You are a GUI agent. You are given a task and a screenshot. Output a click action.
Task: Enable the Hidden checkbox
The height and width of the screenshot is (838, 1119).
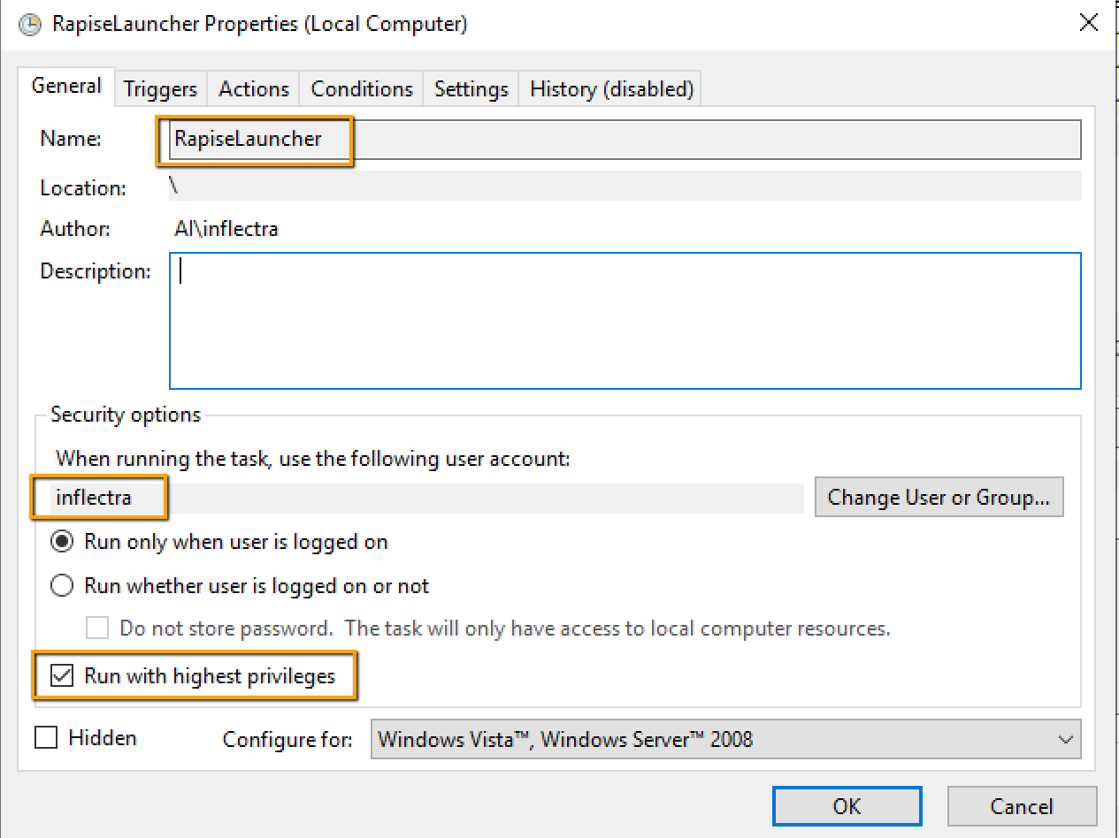[46, 737]
